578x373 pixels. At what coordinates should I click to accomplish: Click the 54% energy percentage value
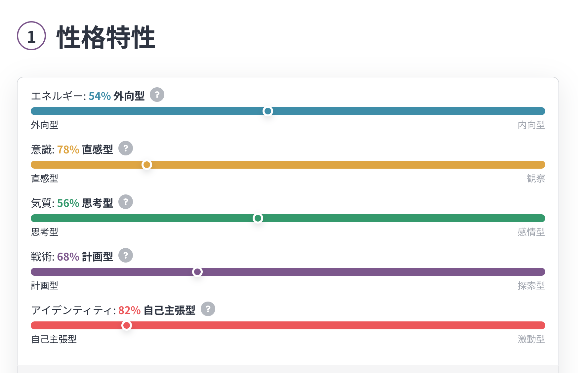click(x=100, y=96)
